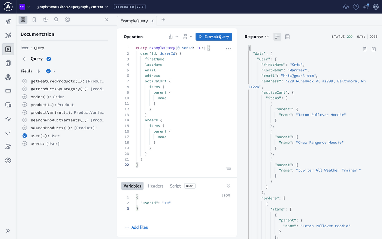Open the Fields selection chevron dropdown
382x239 pixels.
pos(55,71)
